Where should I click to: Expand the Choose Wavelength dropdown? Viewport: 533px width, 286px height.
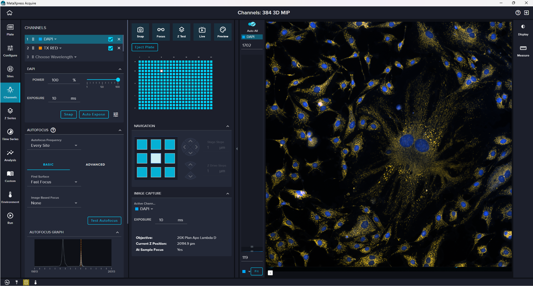tap(56, 57)
